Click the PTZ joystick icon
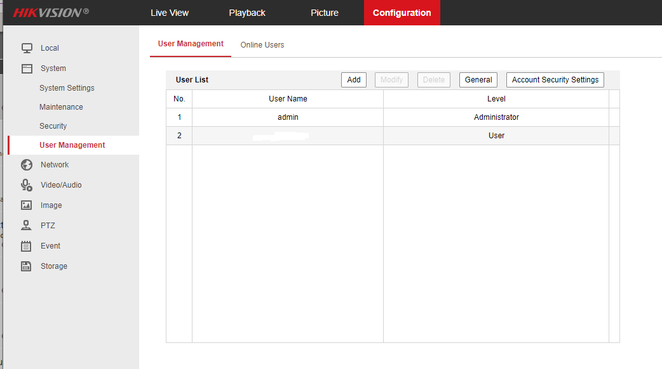Viewport: 662px width, 369px height. coord(27,226)
